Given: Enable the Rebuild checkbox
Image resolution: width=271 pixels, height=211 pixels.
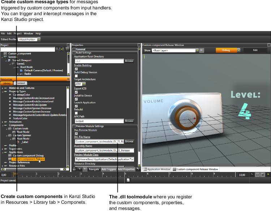Looking at the screenshot, I should point(76,113).
